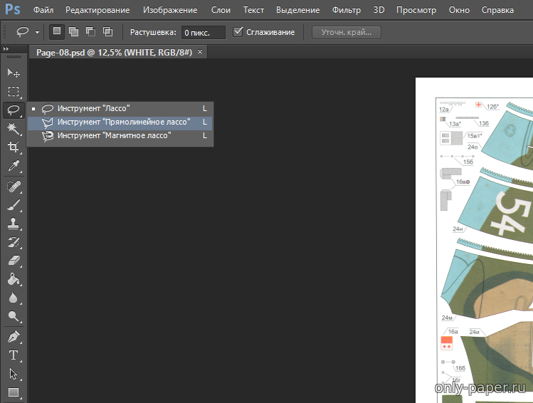Viewport: 533px width, 403px height.
Task: Select the Magic Wand tool
Action: coord(13,128)
